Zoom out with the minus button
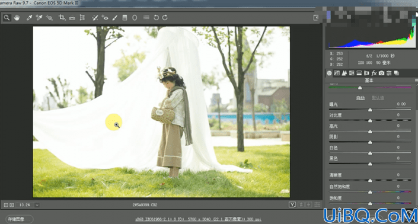Image resolution: width=418 pixels, height=224 pixels. (x=6, y=205)
